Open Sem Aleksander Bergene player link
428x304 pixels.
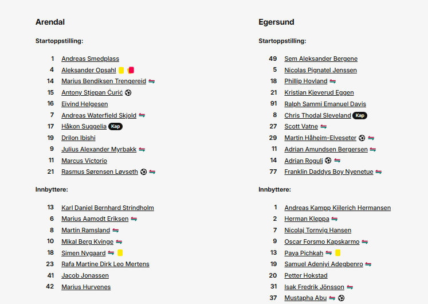[x=321, y=59]
